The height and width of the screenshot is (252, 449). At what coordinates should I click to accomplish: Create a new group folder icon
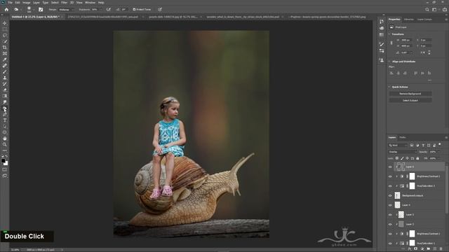(429, 249)
